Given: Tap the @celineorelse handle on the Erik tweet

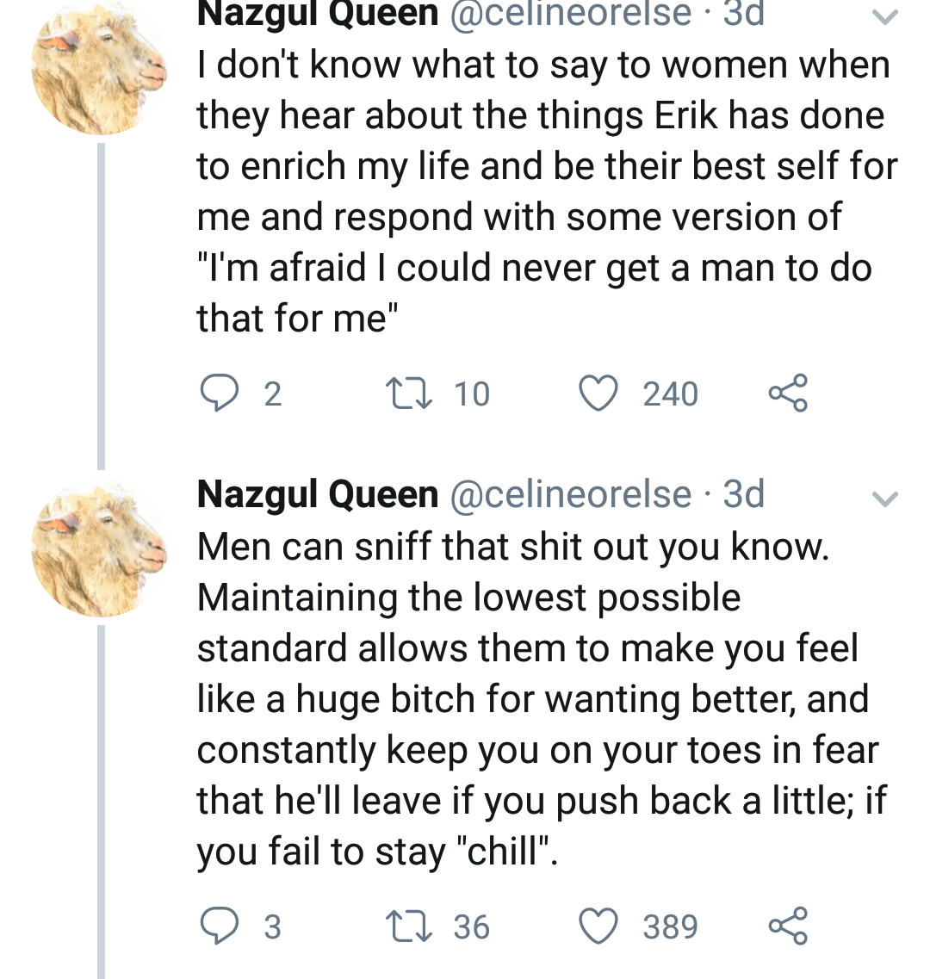Looking at the screenshot, I should [x=571, y=14].
